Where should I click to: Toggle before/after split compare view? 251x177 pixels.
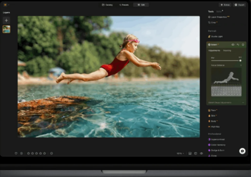(195, 153)
